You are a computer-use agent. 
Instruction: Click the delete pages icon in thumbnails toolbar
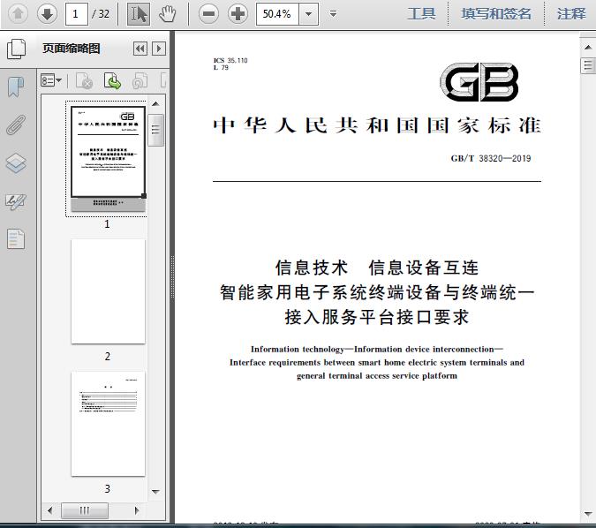(85, 80)
